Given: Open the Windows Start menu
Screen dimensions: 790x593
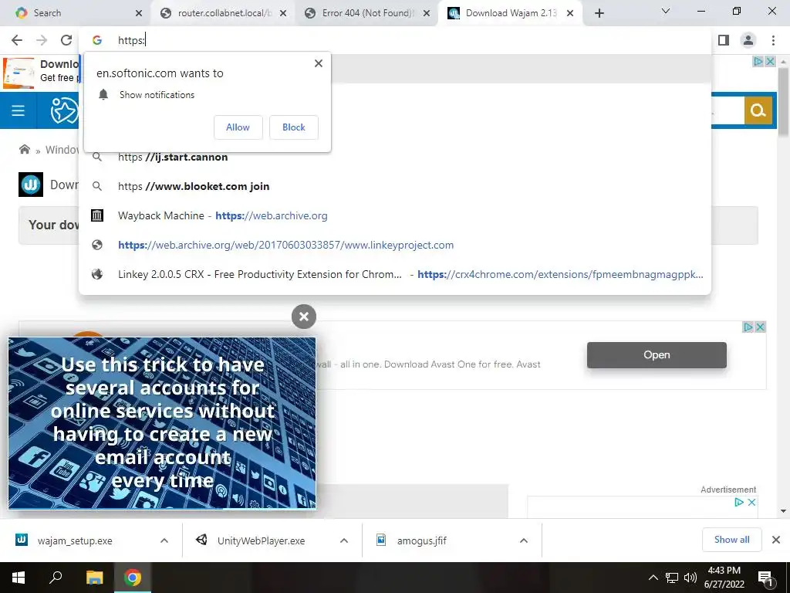Looking at the screenshot, I should 19,578.
